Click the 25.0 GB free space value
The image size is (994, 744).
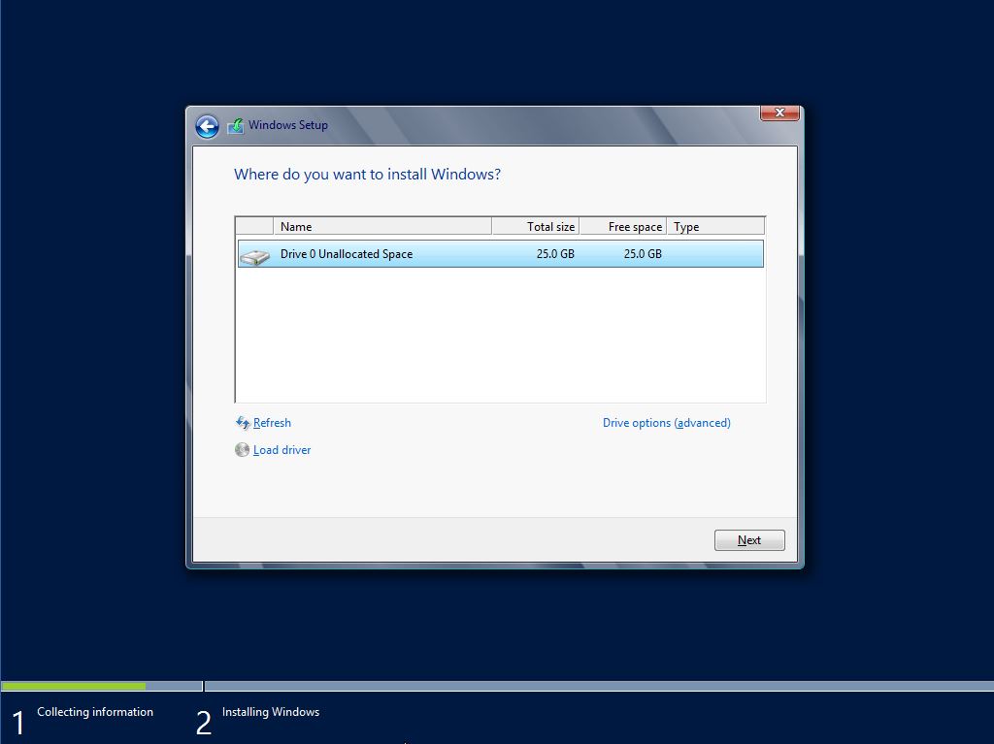pos(643,254)
